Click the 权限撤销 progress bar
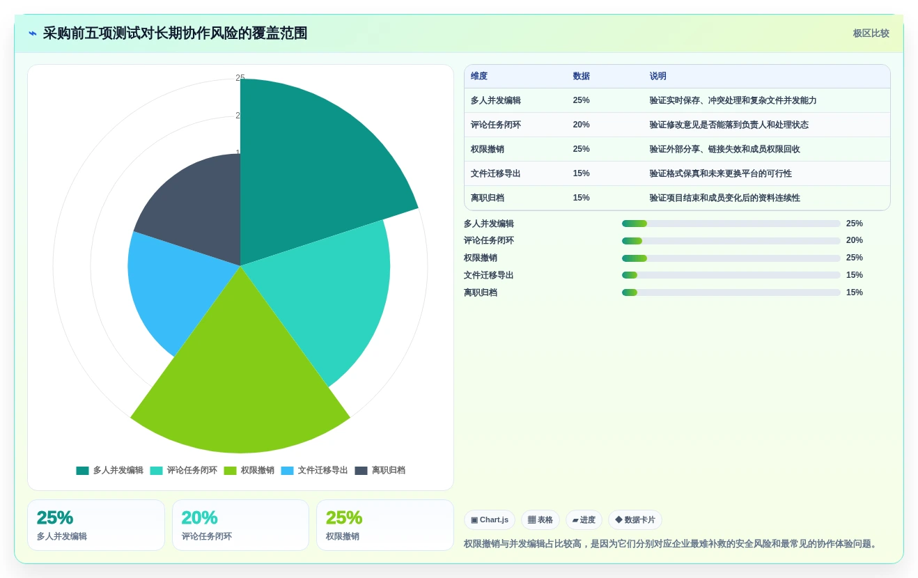The width and height of the screenshot is (918, 578). (x=731, y=258)
